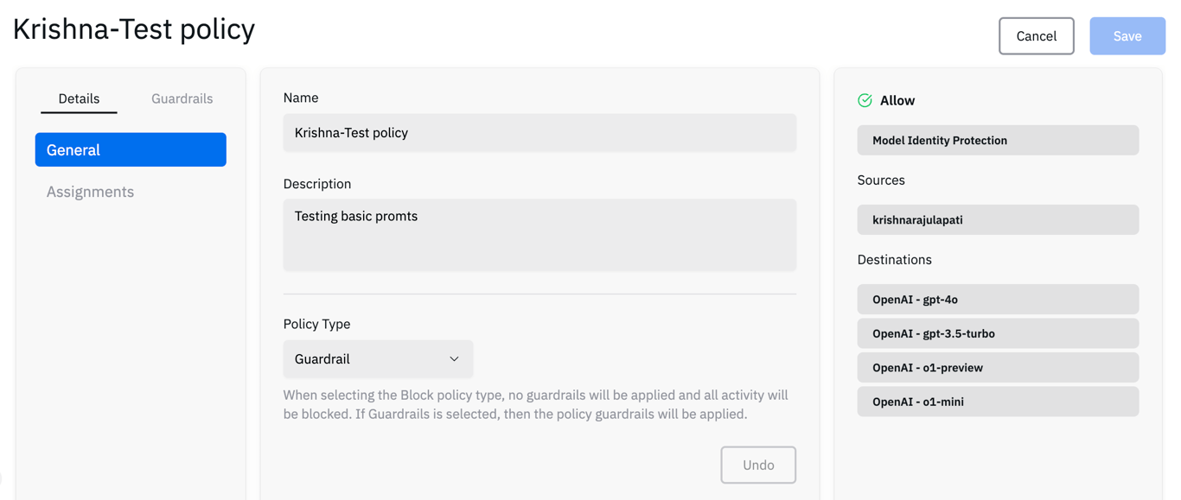Viewport: 1181px width, 500px height.
Task: Expand the Policy Type dropdown chevron
Action: coord(454,359)
